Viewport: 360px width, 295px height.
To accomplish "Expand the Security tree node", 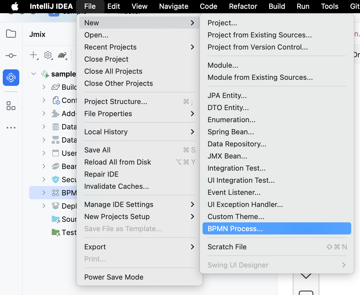I will 43,179.
